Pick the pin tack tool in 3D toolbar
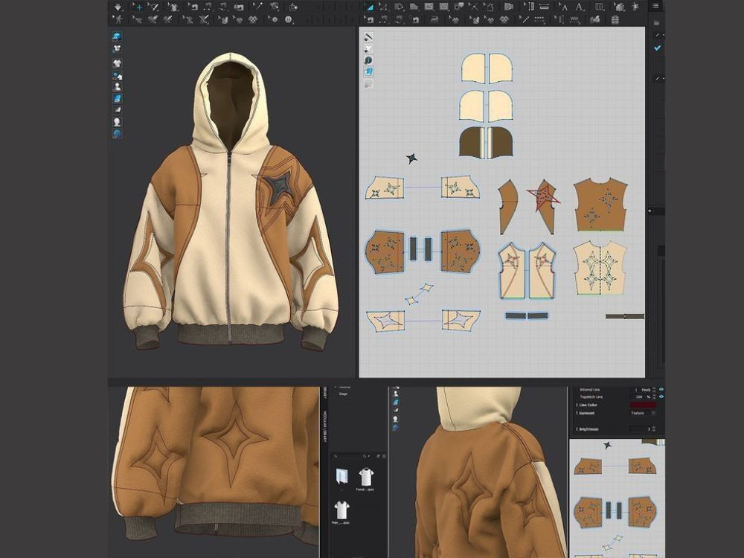Image resolution: width=744 pixels, height=558 pixels. [x=259, y=7]
